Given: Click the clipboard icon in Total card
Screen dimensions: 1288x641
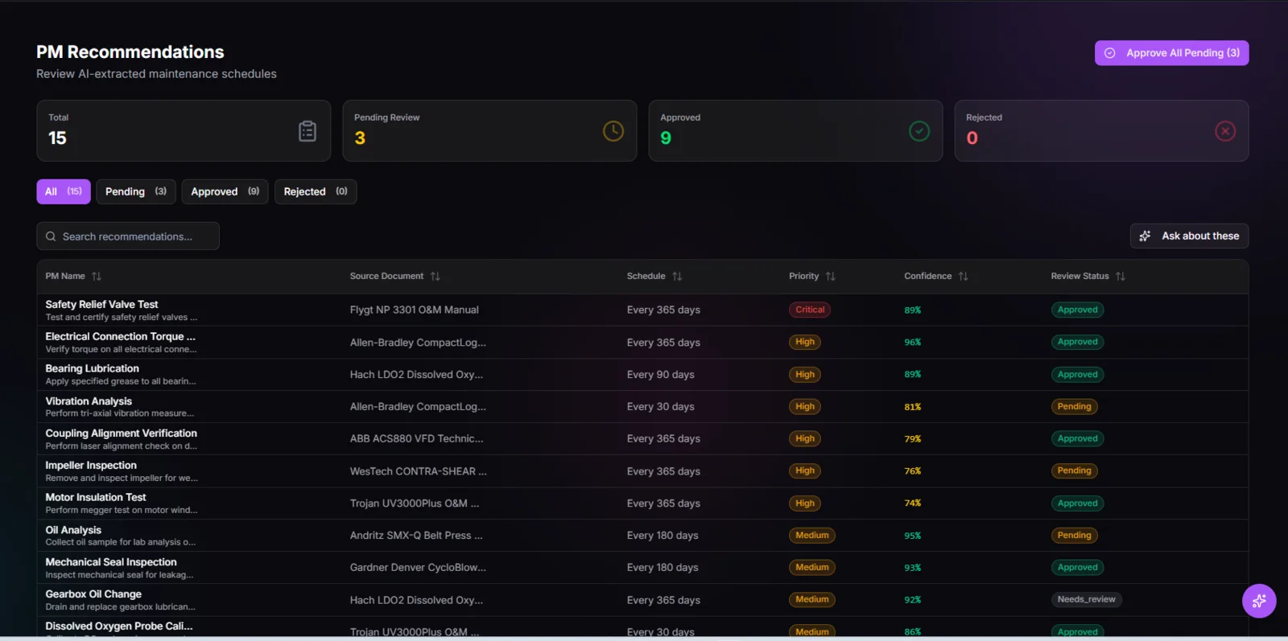Looking at the screenshot, I should [308, 131].
